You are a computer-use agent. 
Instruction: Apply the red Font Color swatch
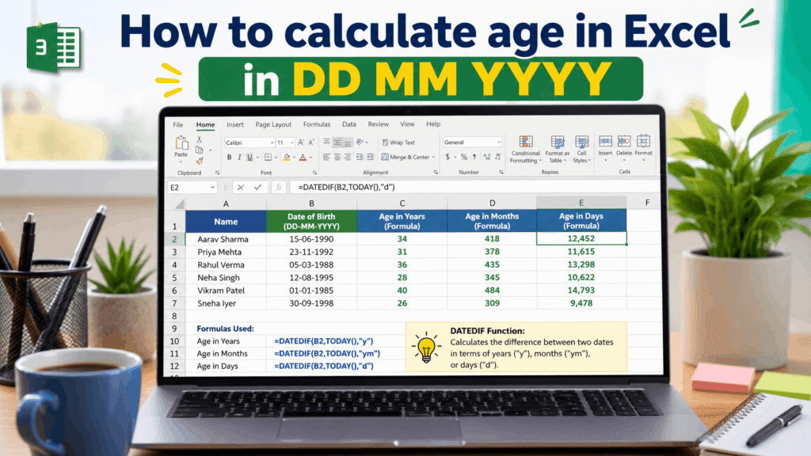click(303, 158)
